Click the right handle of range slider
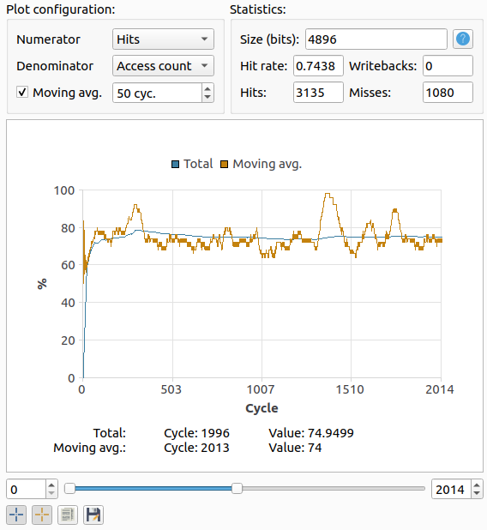Image resolution: width=487 pixels, height=530 pixels. pos(237,489)
